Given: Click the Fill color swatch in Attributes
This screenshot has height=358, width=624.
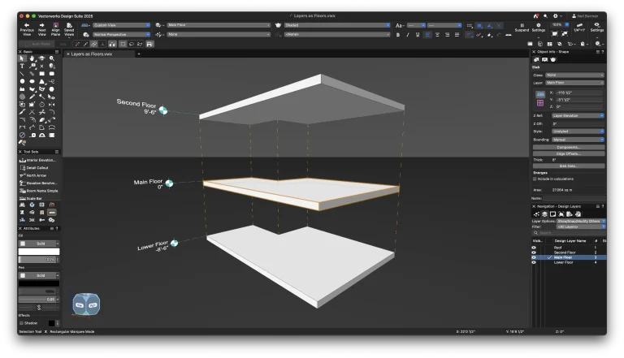Looking at the screenshot, I should point(39,252).
